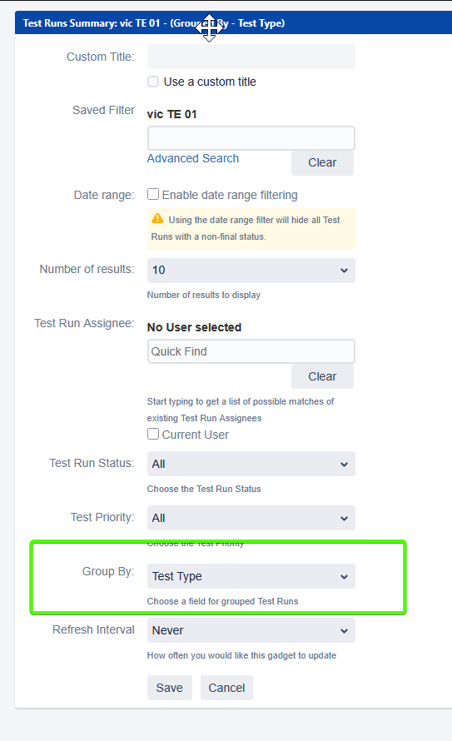Expand the Refresh Interval Never dropdown

[x=251, y=630]
